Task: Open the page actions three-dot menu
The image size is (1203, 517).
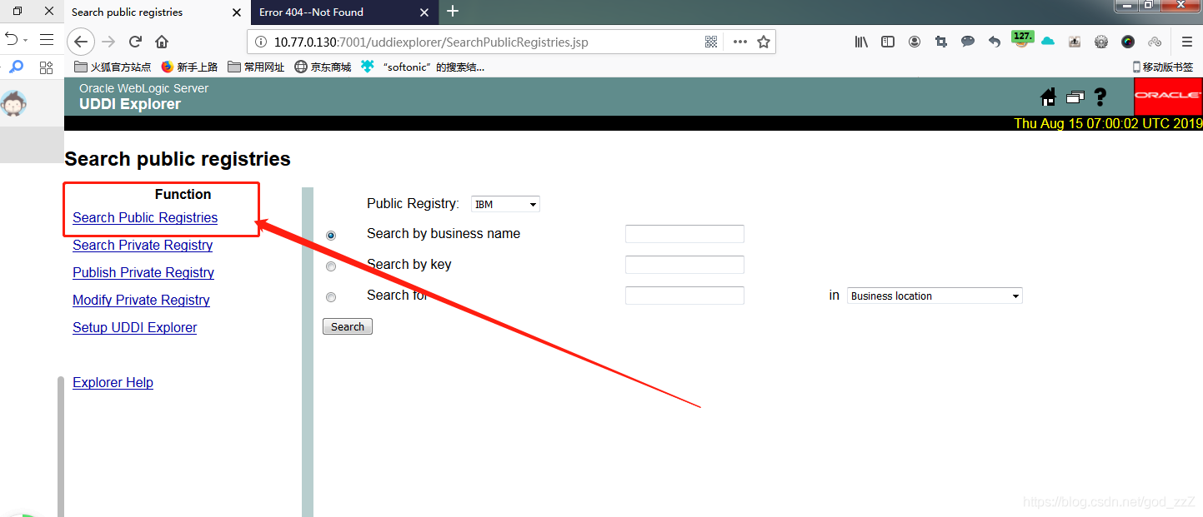Action: tap(739, 42)
